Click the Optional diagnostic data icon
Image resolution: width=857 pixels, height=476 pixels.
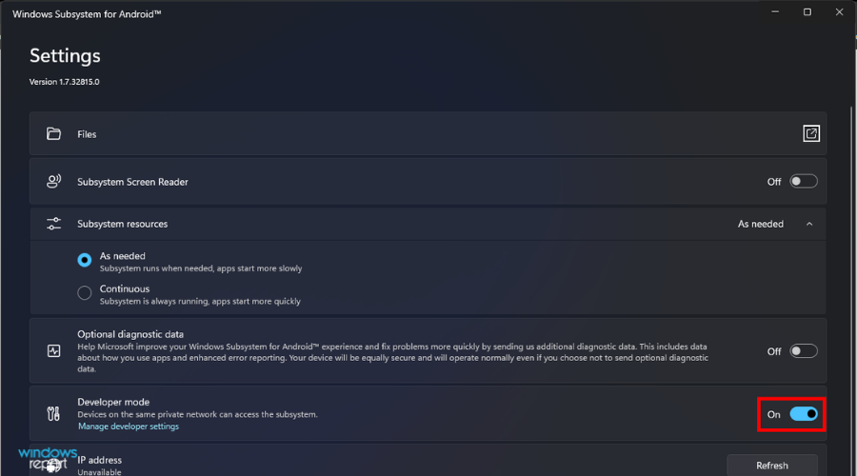(54, 351)
